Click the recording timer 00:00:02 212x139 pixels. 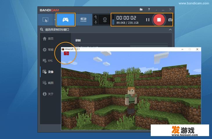[x=126, y=18]
